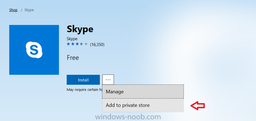The width and height of the screenshot is (256, 121).
Task: Select Manage from the dropdown menu
Action: pyautogui.click(x=143, y=92)
